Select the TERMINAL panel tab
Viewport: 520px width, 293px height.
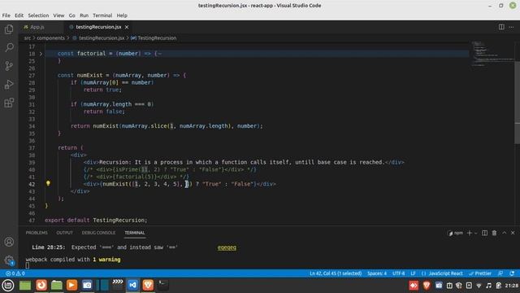coord(135,233)
